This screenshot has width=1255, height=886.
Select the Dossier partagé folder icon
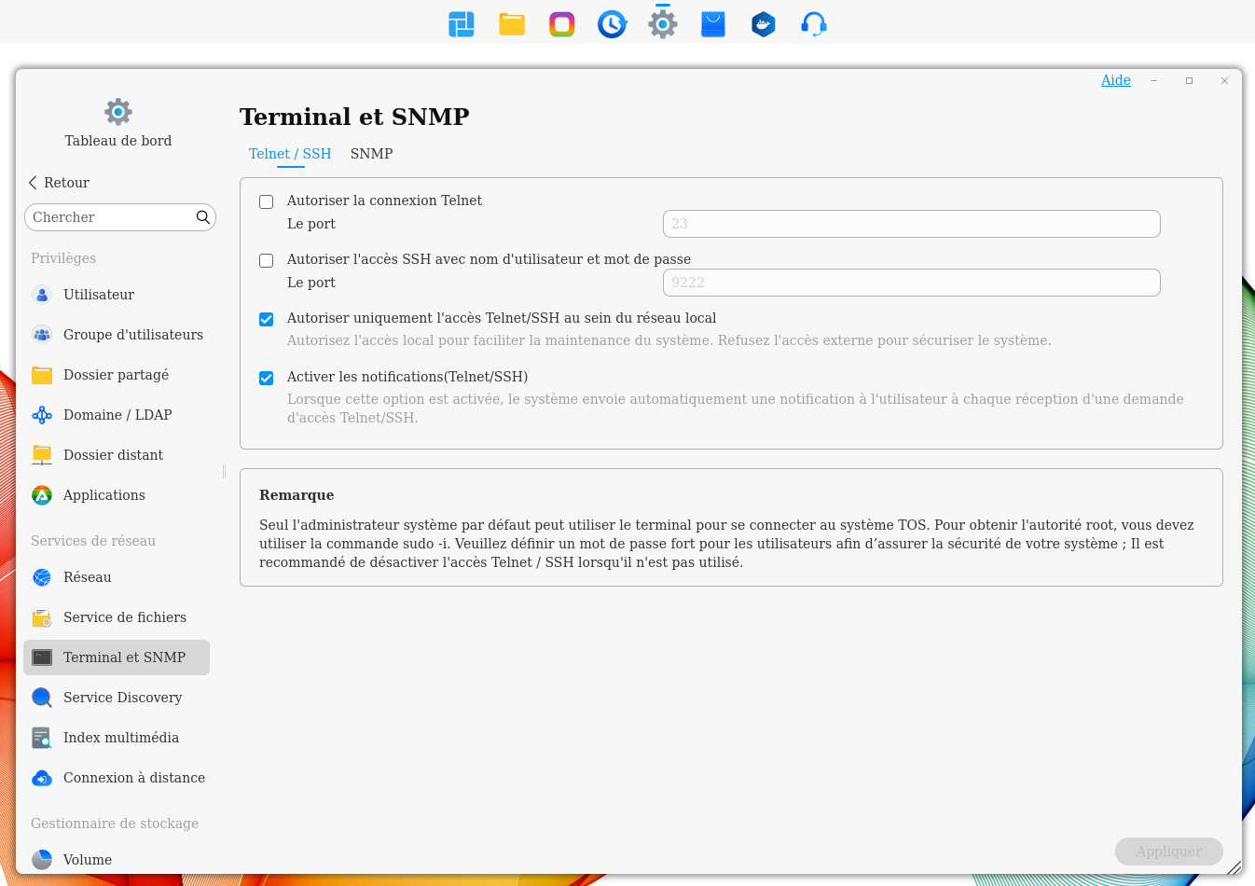coord(42,375)
